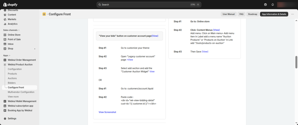Viewport: 298px width, 125px height.
Task: Open the FAQ button
Action: (x=241, y=14)
